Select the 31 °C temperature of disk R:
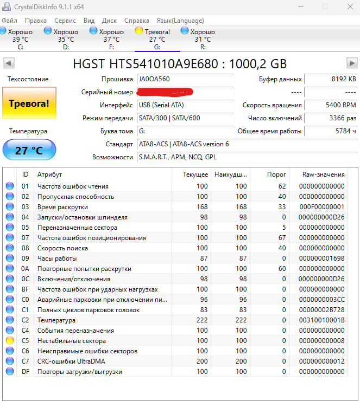Screen dimensions: 360x401 point(203,40)
